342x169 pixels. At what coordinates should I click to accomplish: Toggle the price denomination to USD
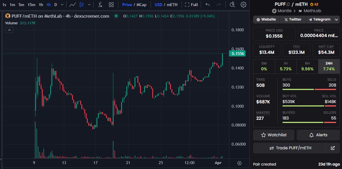[x=158, y=5]
